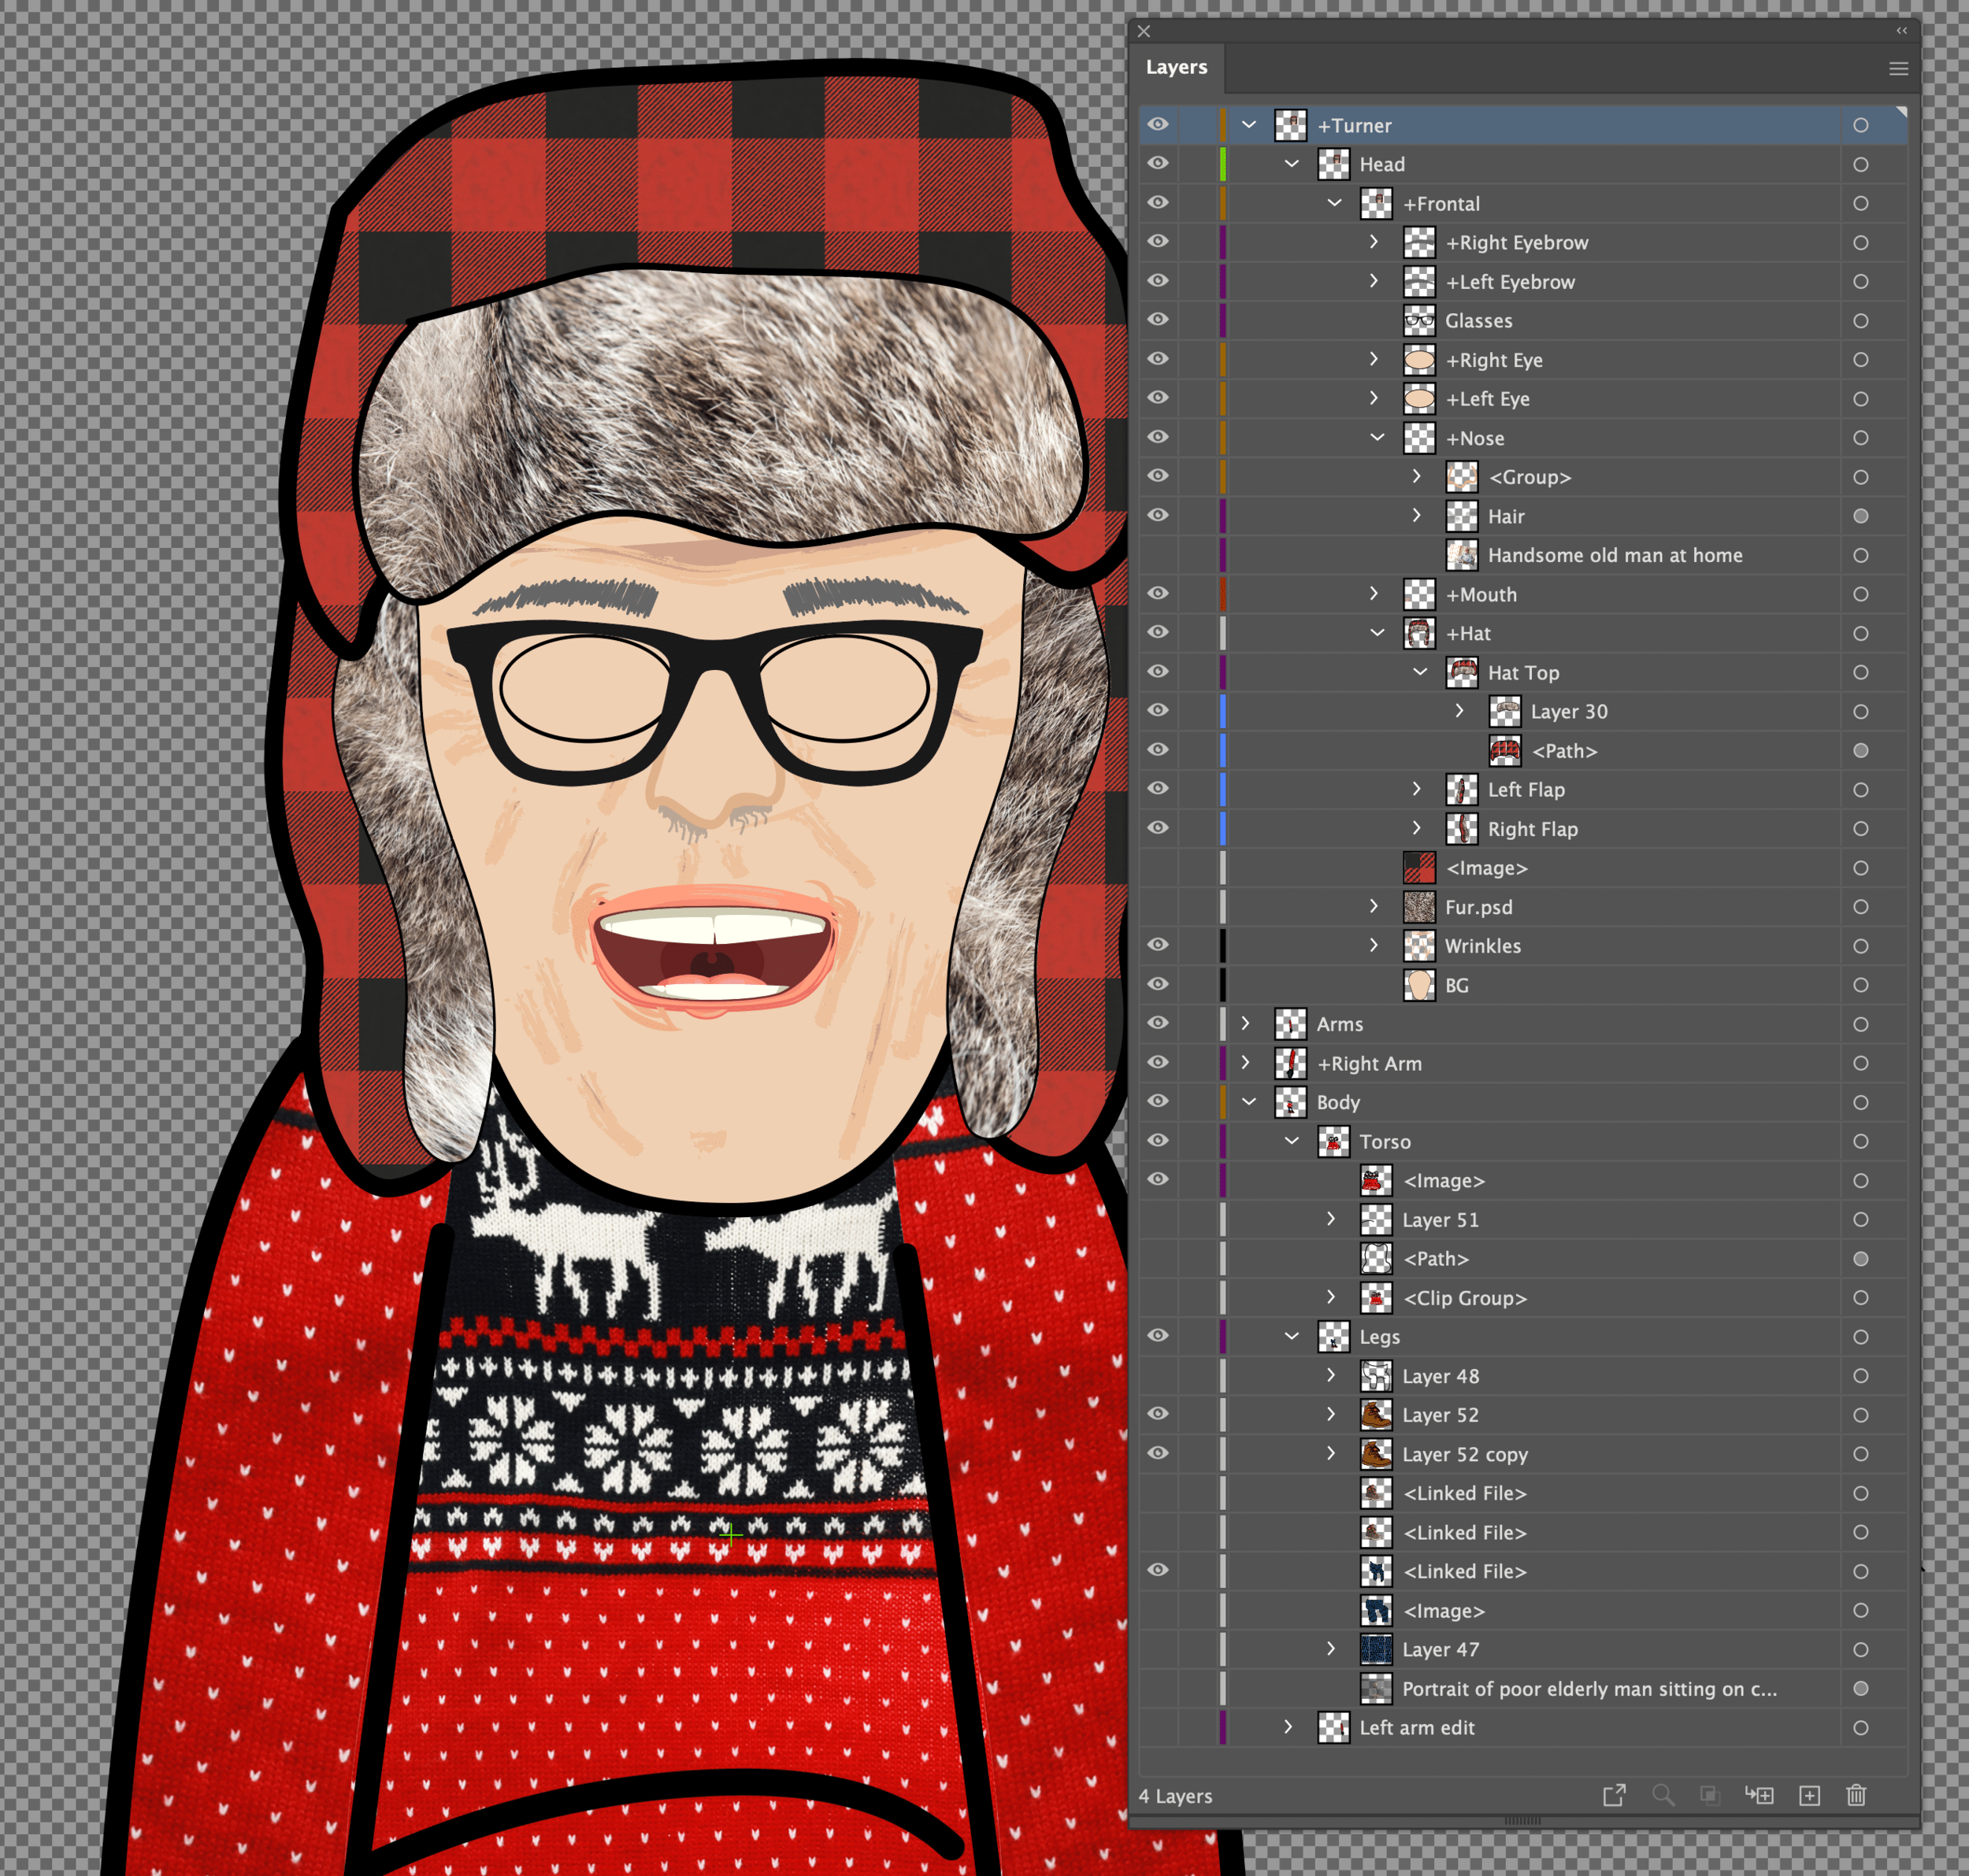The height and width of the screenshot is (1876, 1969).
Task: Open Layers panel hamburger menu
Action: [x=1898, y=69]
